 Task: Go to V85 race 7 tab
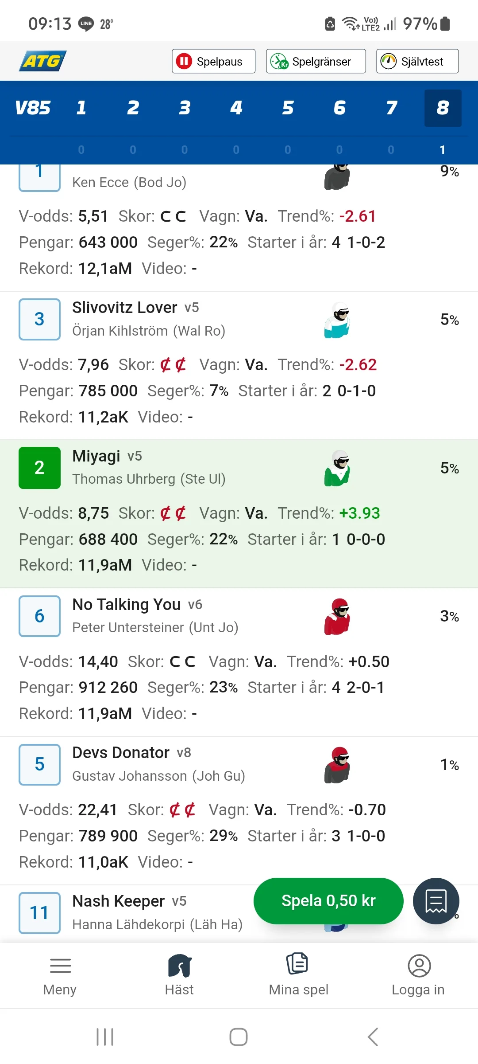(391, 108)
